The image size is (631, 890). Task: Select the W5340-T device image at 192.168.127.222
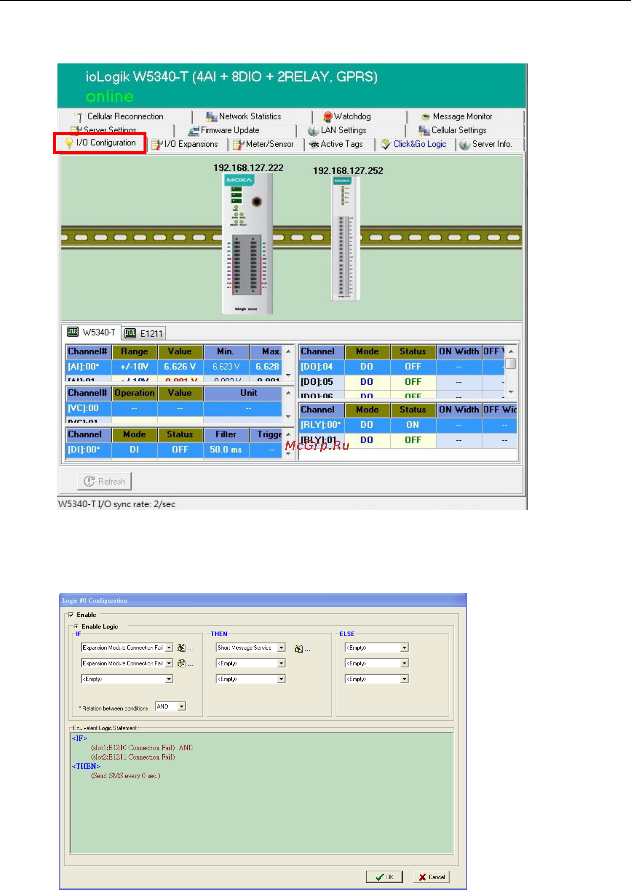tap(248, 244)
